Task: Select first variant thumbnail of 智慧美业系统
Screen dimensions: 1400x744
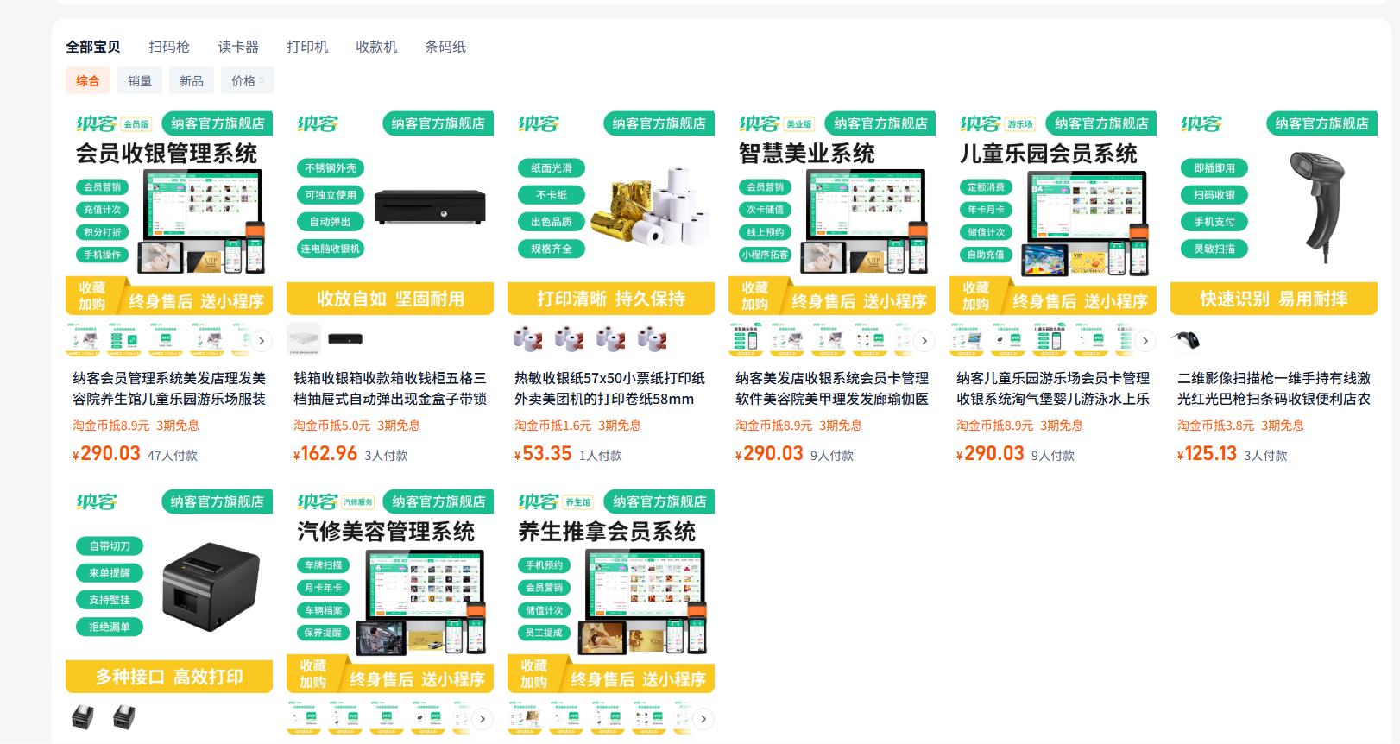Action: 746,339
